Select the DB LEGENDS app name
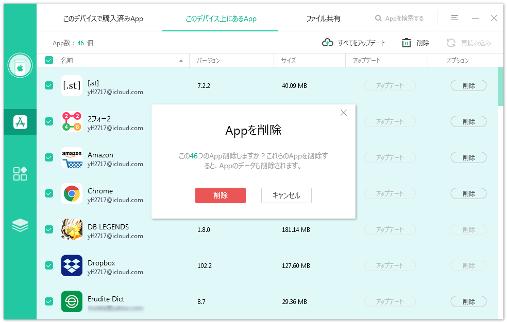The height and width of the screenshot is (323, 507). pyautogui.click(x=108, y=227)
